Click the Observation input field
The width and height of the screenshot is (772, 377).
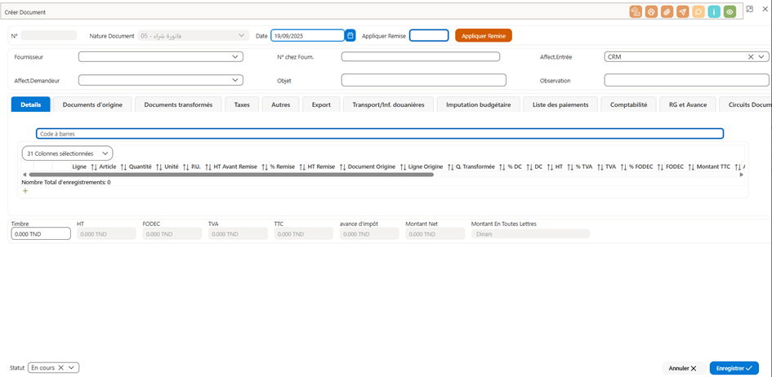coord(686,80)
